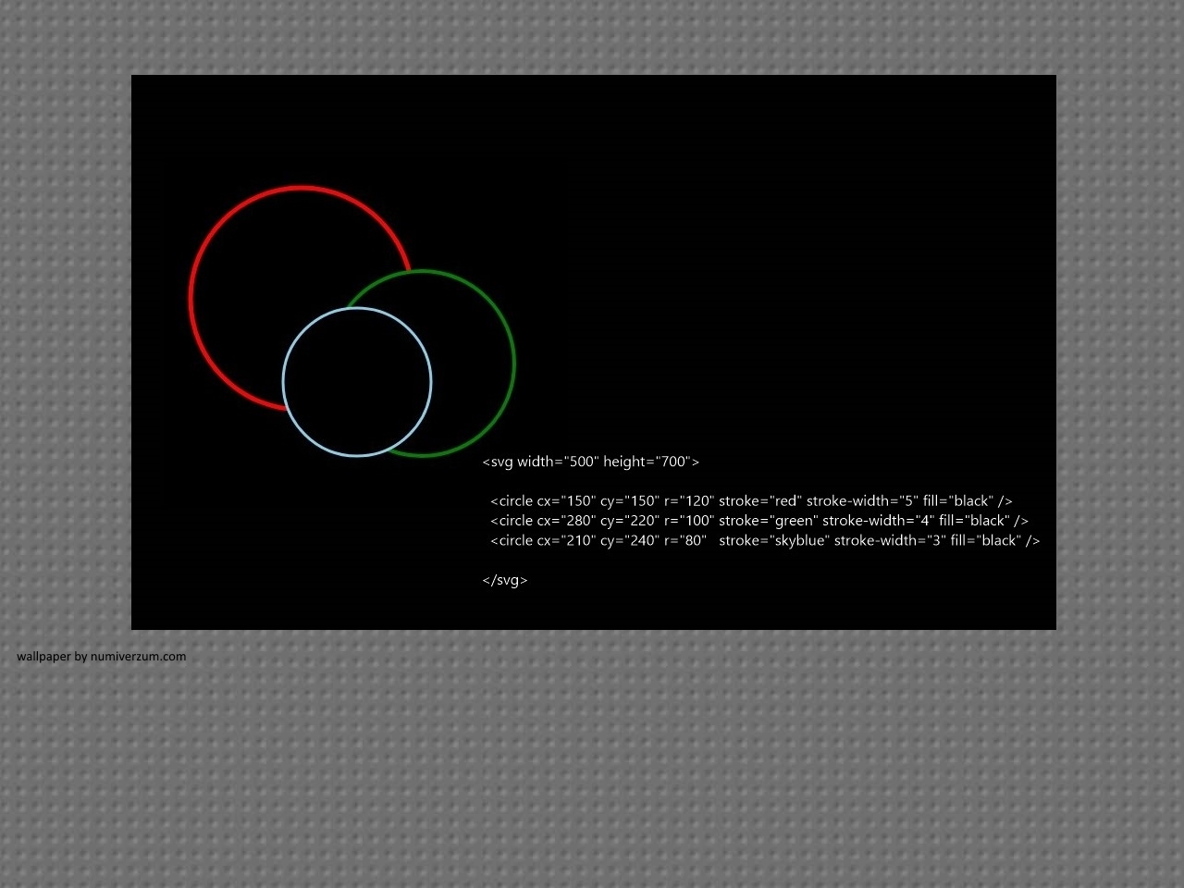Viewport: 1184px width, 888px height.
Task: Click the red circle outline
Action: tap(301, 189)
